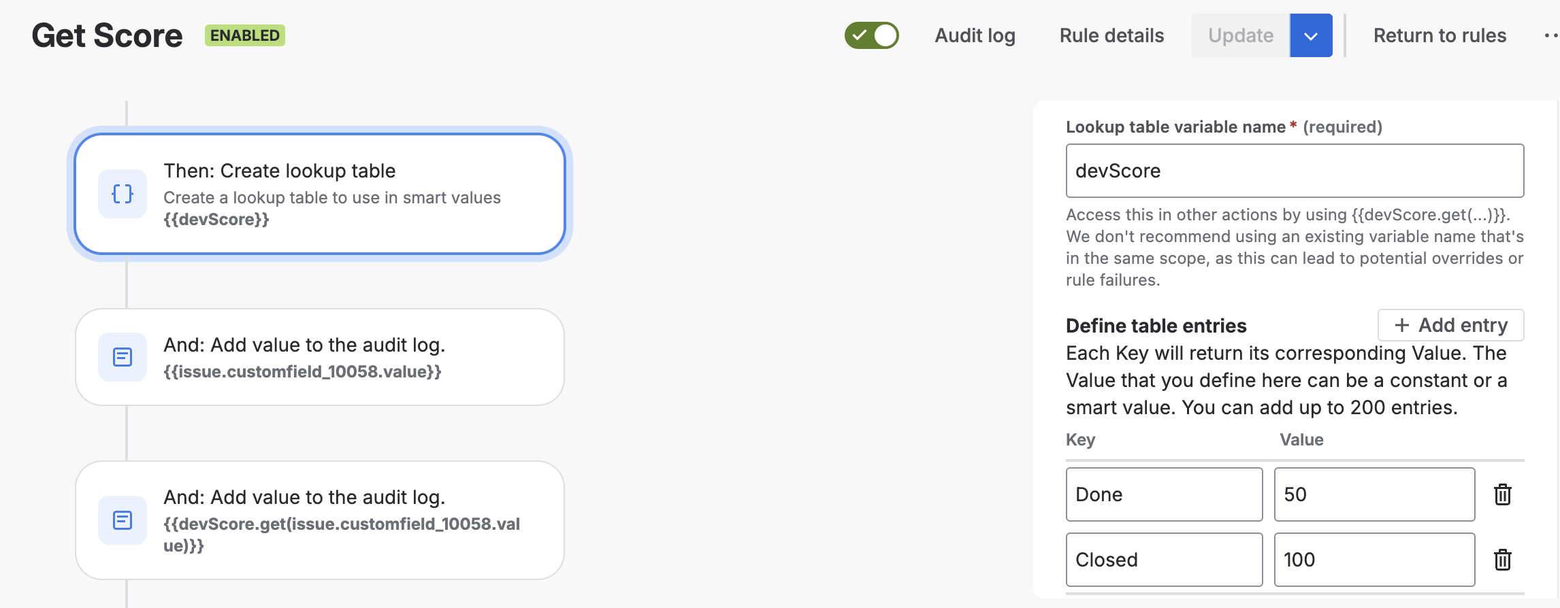Click the audit log icon for issue.customfield_10058.value
This screenshot has width=1560, height=608.
click(123, 357)
